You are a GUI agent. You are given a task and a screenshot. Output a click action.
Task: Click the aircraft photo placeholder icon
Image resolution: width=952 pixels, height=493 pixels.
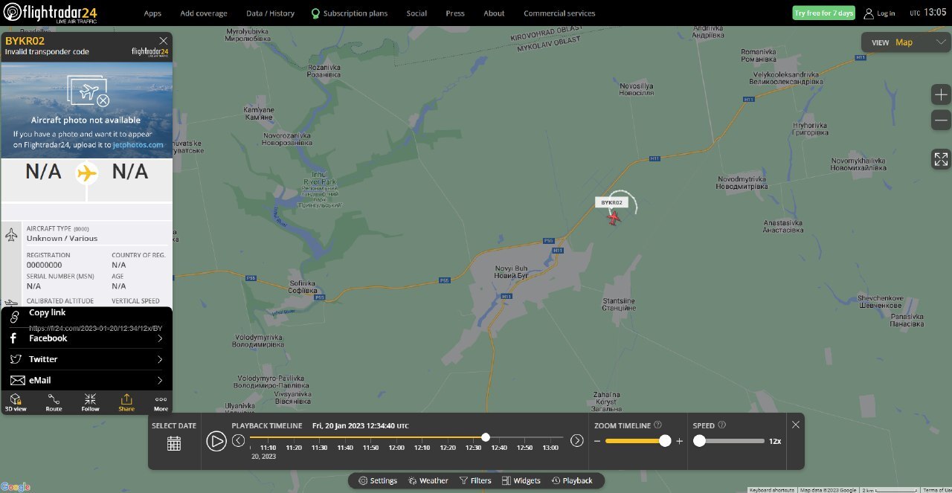pyautogui.click(x=87, y=92)
